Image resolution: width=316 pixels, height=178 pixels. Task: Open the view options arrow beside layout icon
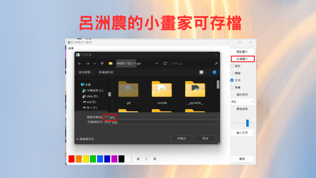[x=206, y=72]
